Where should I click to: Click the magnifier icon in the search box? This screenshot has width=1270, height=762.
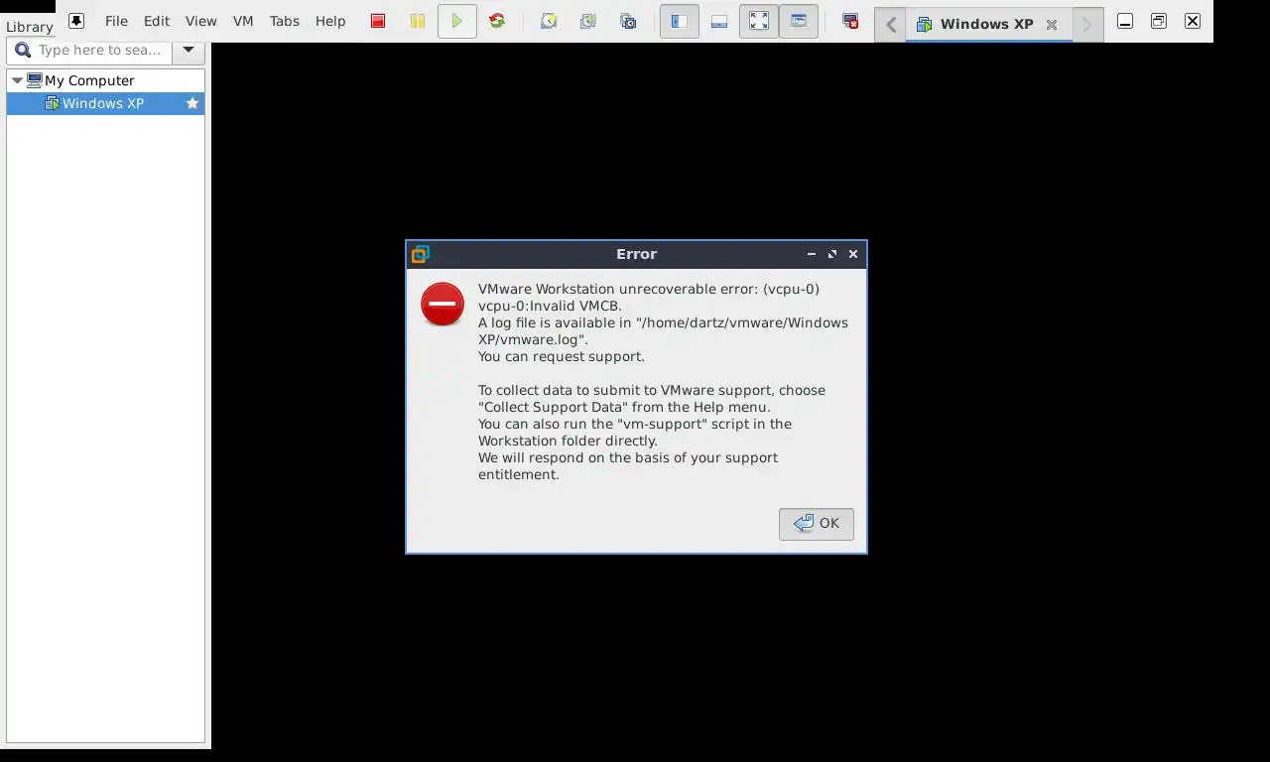[x=23, y=50]
